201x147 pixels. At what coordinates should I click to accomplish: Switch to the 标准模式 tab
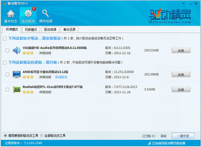12,30
